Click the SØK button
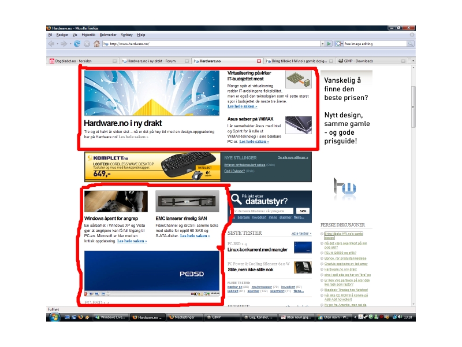This screenshot has width=462, height=347. [x=303, y=211]
